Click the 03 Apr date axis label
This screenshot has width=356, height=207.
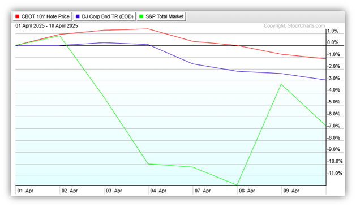pos(114,191)
